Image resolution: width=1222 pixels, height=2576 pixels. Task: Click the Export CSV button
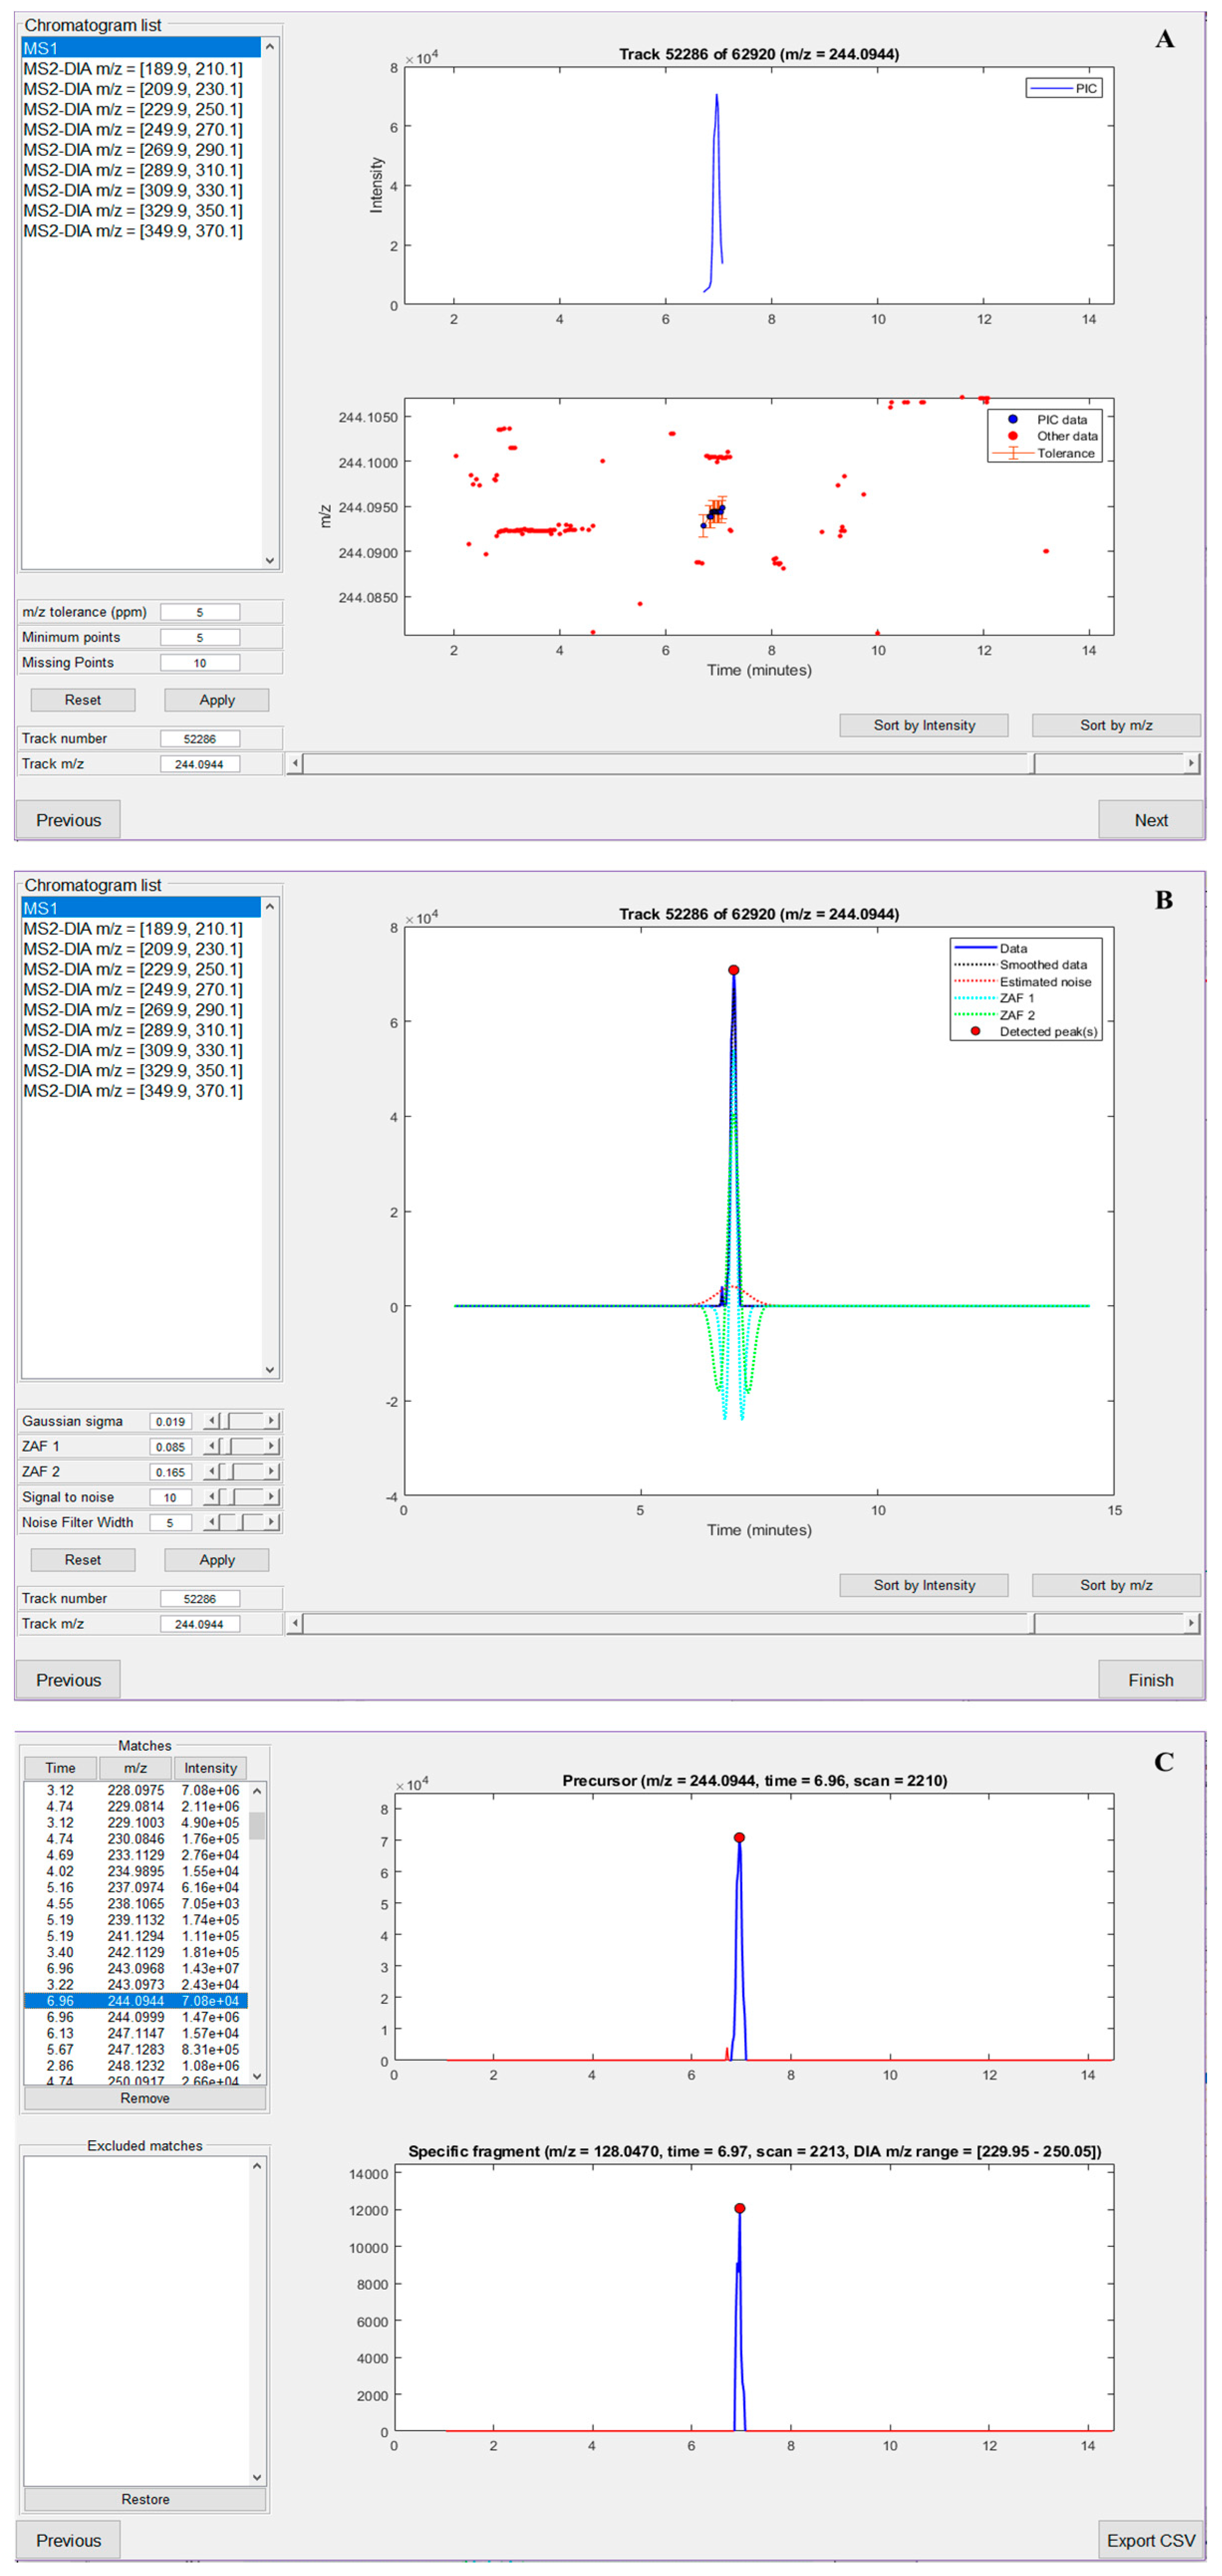[x=1150, y=2540]
